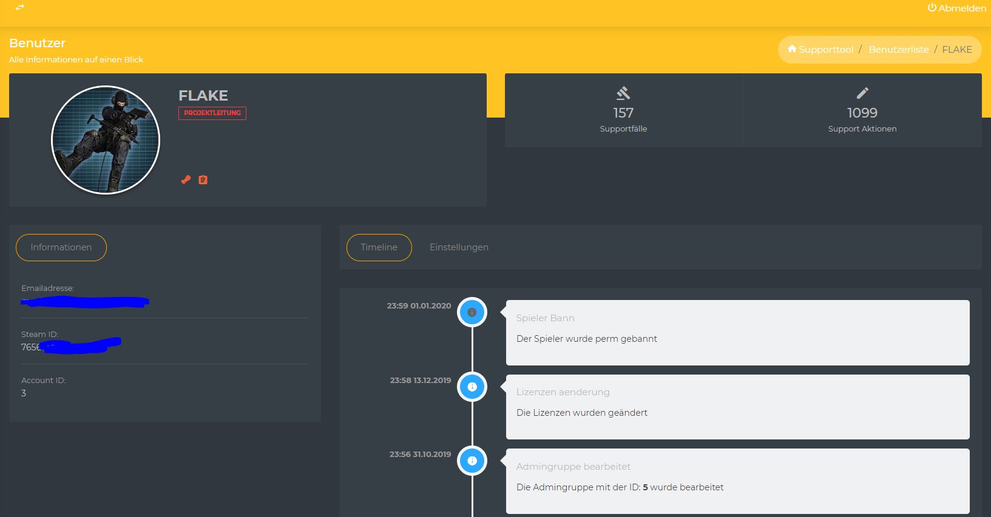Click the Admingruppe bearbeitet timeline info icon
This screenshot has height=517, width=991.
(472, 461)
